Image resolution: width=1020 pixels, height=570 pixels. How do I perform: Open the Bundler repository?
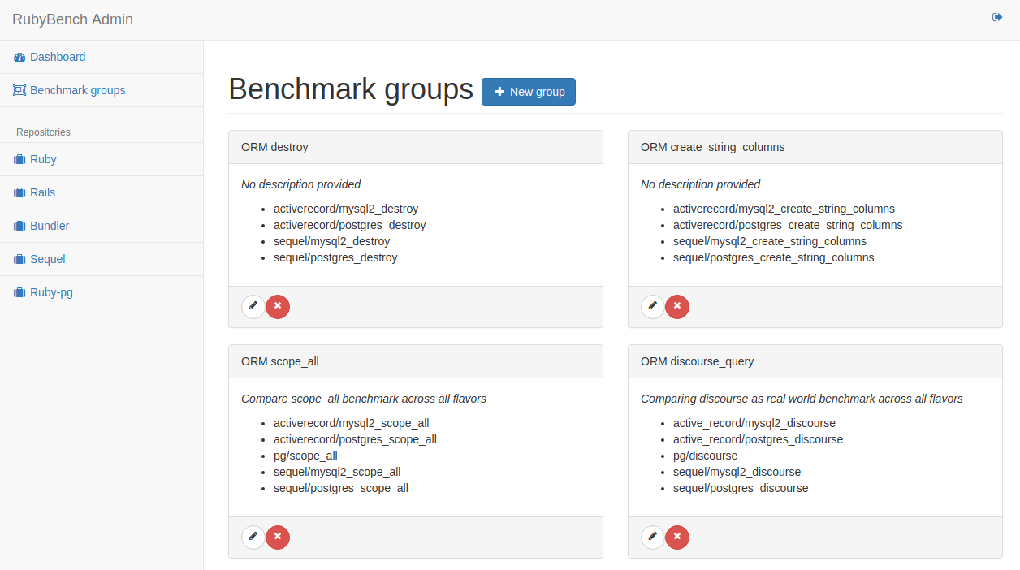coord(49,226)
